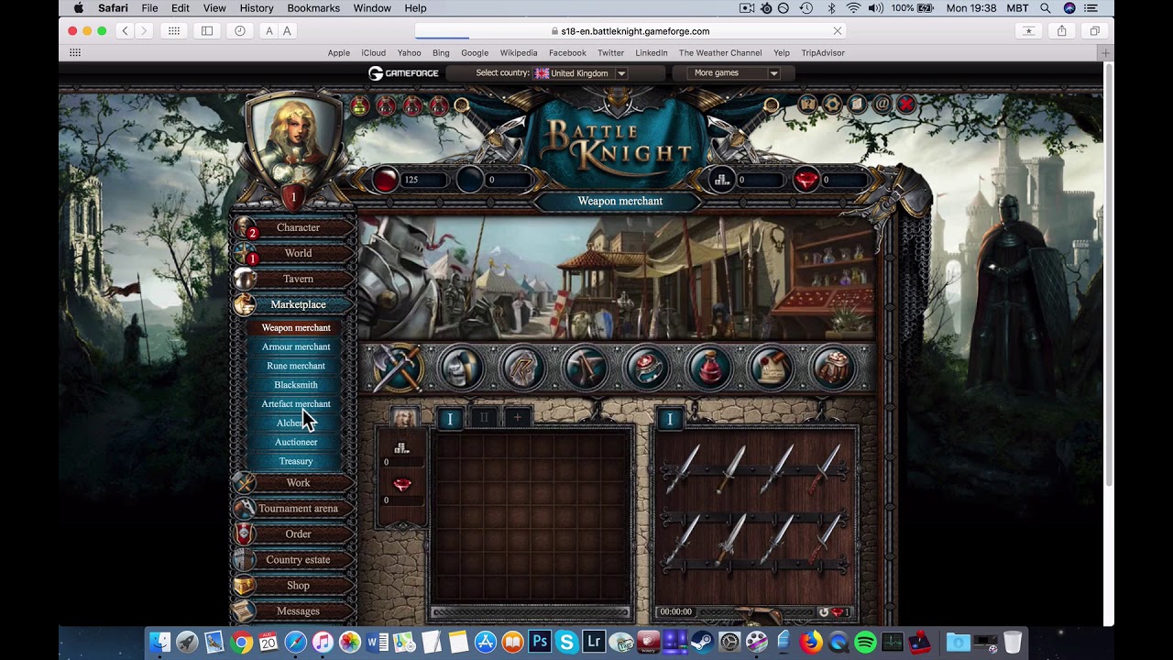Select Rune merchant submenu item
Image resolution: width=1173 pixels, height=660 pixels.
click(296, 366)
